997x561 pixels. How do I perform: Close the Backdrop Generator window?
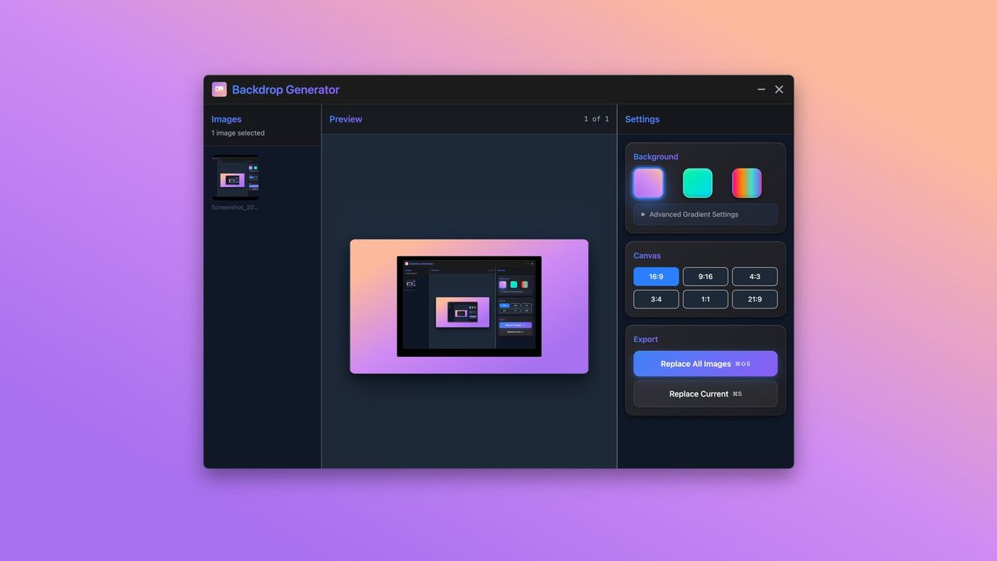779,90
